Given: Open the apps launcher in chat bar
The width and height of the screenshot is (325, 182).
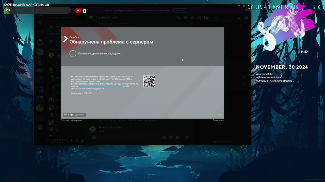Looking at the screenshot, I should click(187, 138).
